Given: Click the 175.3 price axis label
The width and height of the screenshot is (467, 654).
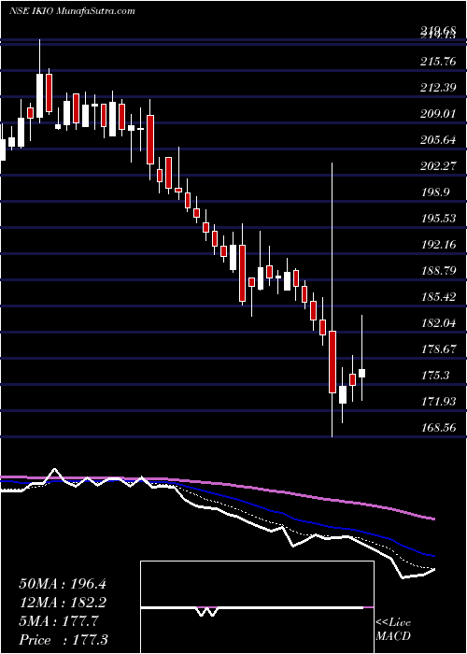Looking at the screenshot, I should (x=434, y=376).
